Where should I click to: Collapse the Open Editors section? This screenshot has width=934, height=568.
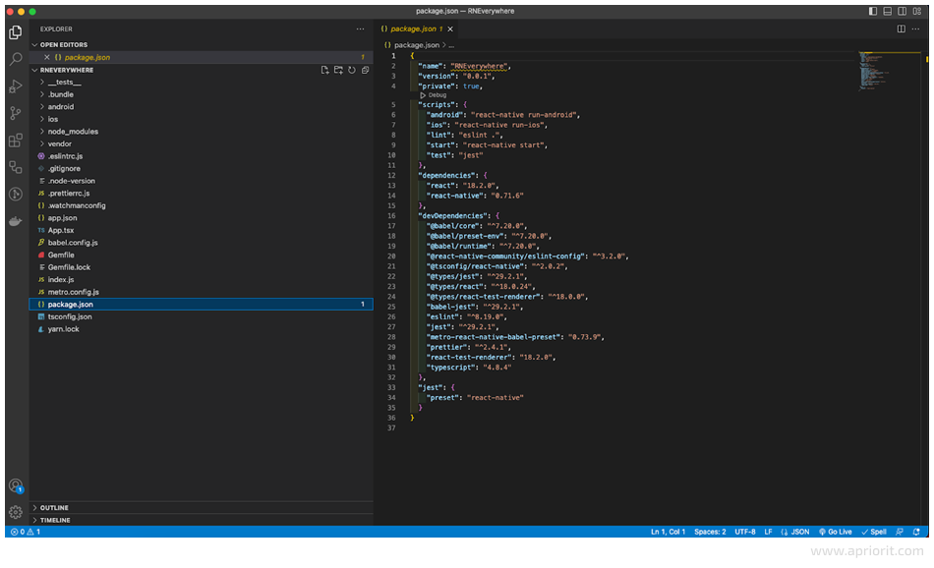[x=202, y=44]
